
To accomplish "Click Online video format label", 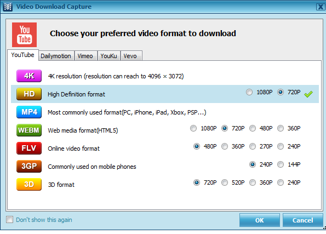I will (x=73, y=149).
